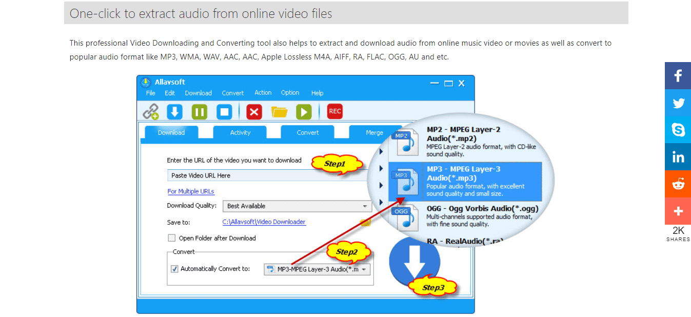Share page on Twitter
This screenshot has width=691, height=317.
pyautogui.click(x=678, y=103)
